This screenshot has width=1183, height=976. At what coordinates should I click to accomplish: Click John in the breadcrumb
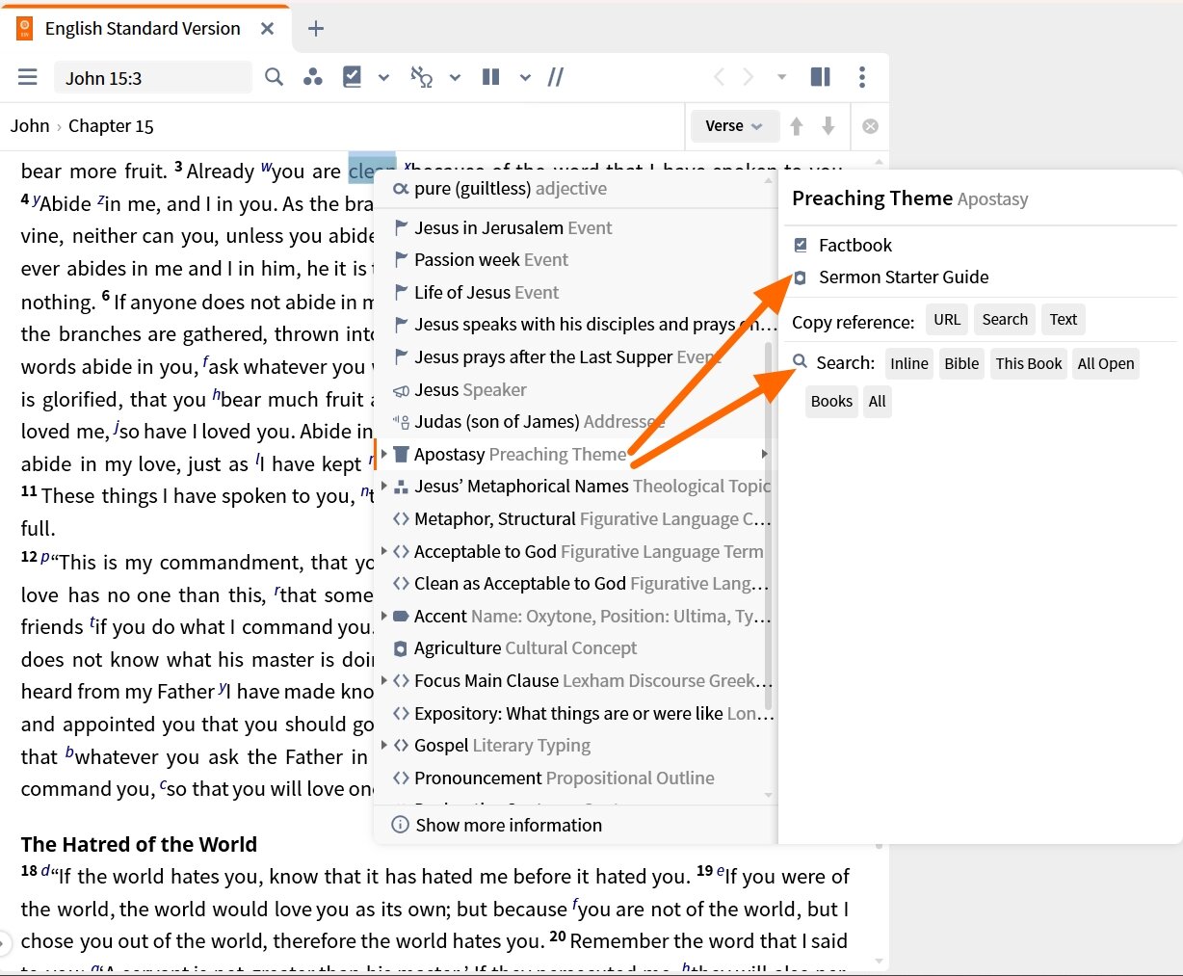pyautogui.click(x=30, y=126)
